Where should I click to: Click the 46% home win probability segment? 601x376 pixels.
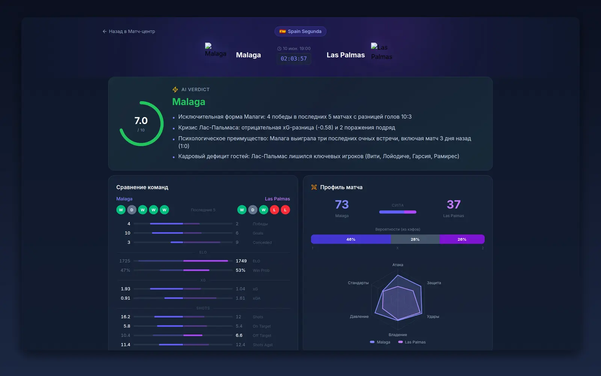pos(351,239)
